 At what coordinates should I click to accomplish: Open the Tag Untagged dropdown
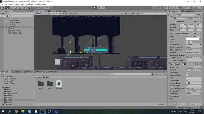[x=181, y=18]
